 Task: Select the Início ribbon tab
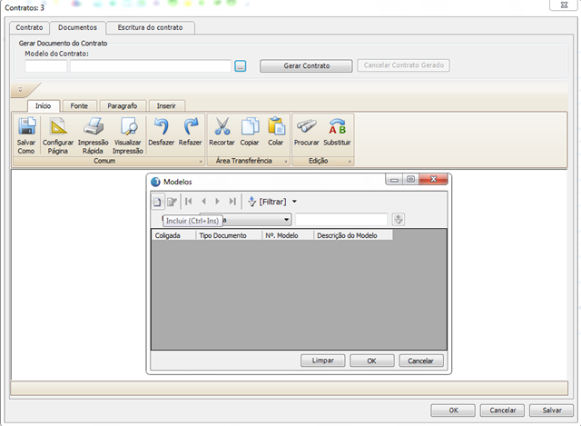pos(44,105)
